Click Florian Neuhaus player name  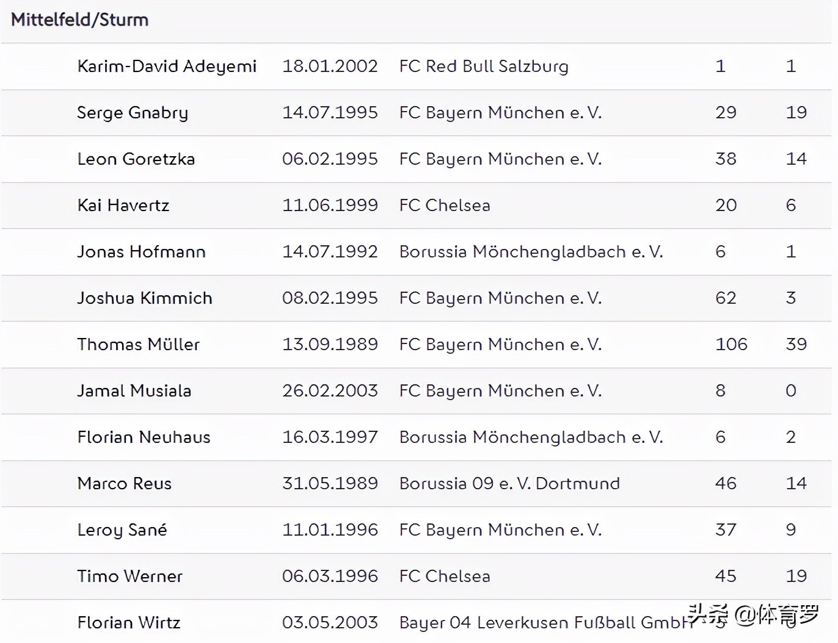tap(144, 437)
